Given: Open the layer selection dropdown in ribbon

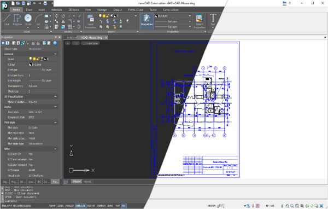Looking at the screenshot, I should 118,16.
